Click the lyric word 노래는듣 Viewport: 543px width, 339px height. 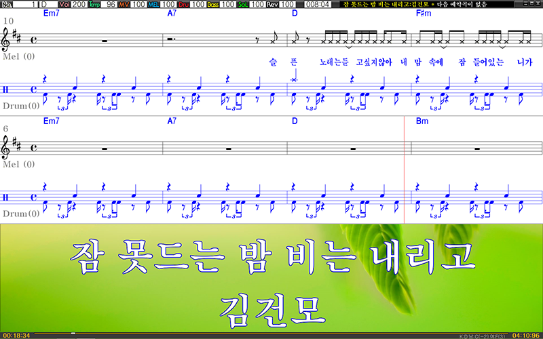[x=334, y=62]
